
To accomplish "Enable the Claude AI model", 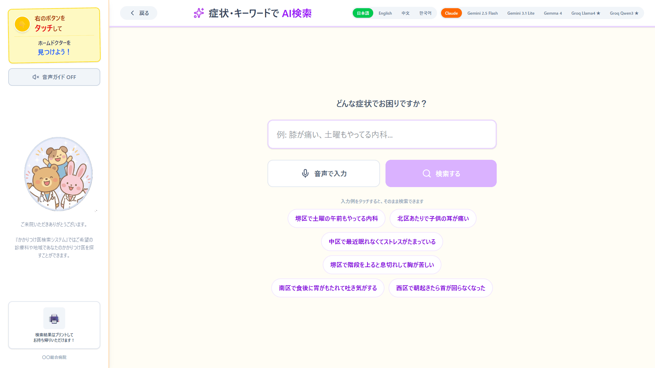I will [x=451, y=13].
